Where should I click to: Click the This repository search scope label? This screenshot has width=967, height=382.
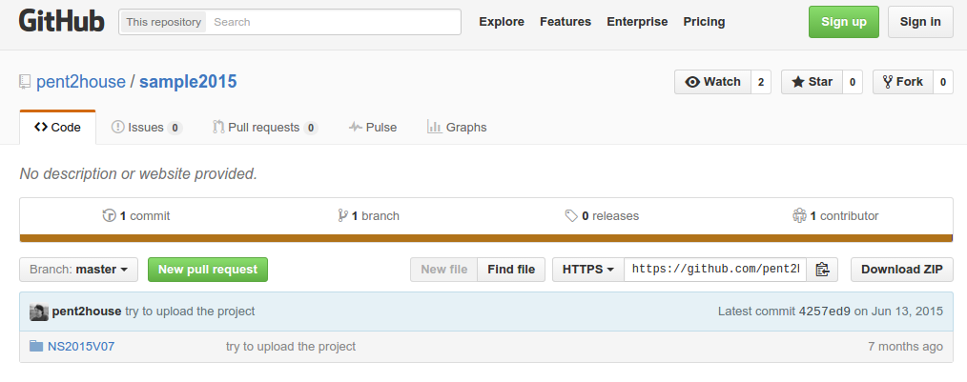tap(163, 22)
